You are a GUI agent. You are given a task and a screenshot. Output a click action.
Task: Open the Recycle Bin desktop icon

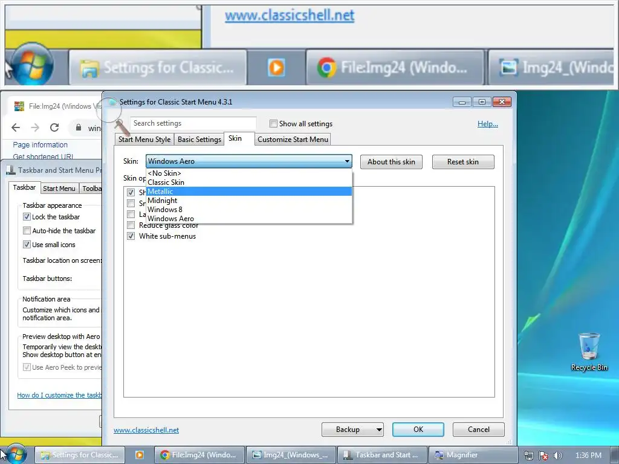click(x=589, y=352)
